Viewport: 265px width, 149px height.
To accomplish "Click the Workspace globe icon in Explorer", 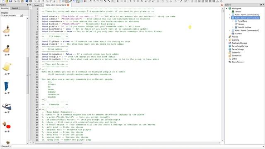I will pos(230,8).
